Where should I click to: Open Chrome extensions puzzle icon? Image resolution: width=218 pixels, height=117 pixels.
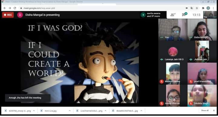[x=203, y=8]
